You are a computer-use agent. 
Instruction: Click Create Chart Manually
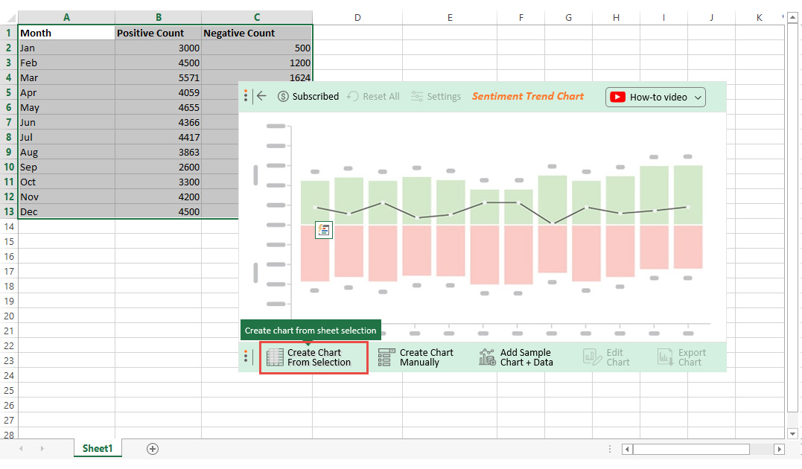pyautogui.click(x=416, y=357)
